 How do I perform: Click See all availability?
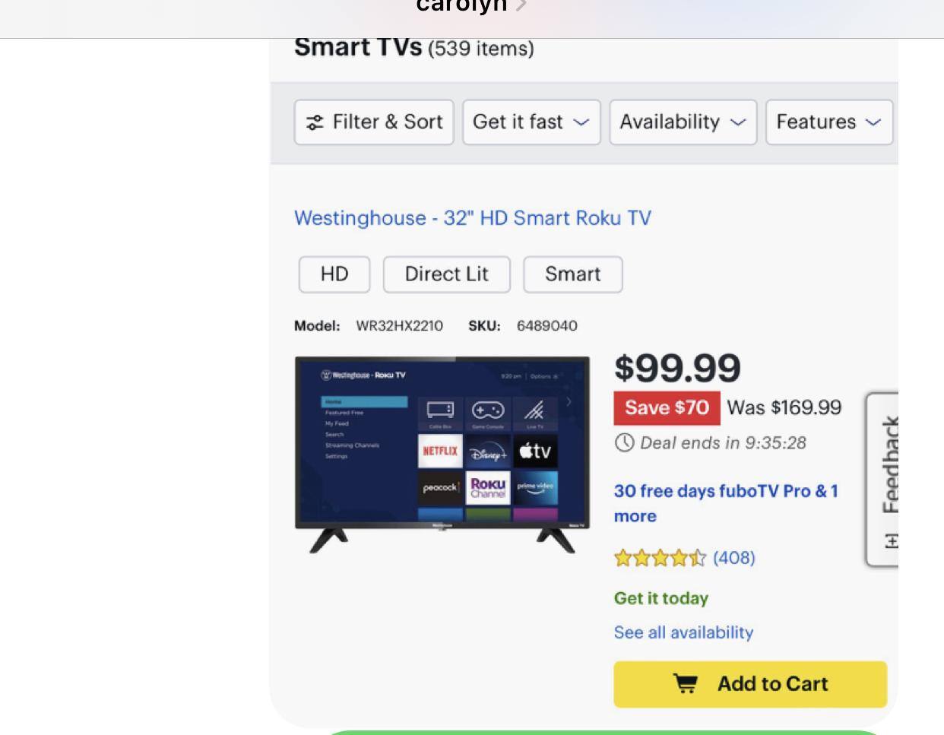(x=683, y=632)
